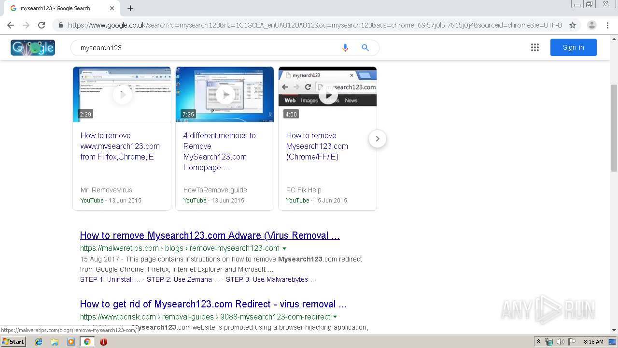Viewport: 618px width, 348px height.
Task: Open the Action Center flag icon
Action: [572, 342]
